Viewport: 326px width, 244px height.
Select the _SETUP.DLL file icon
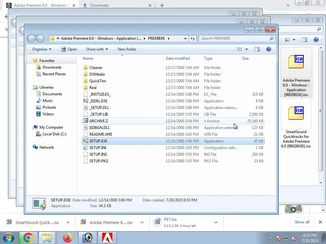point(85,107)
